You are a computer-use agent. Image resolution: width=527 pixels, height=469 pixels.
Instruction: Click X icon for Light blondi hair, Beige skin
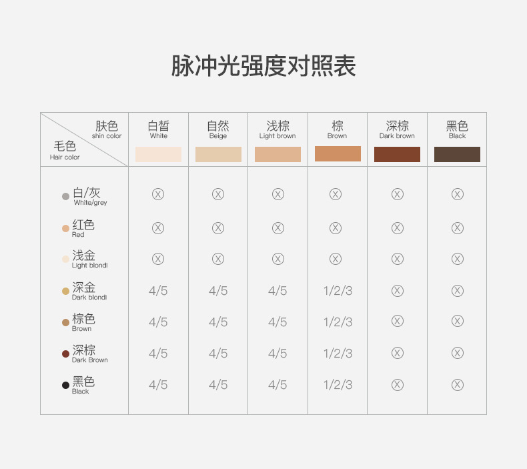coord(218,259)
